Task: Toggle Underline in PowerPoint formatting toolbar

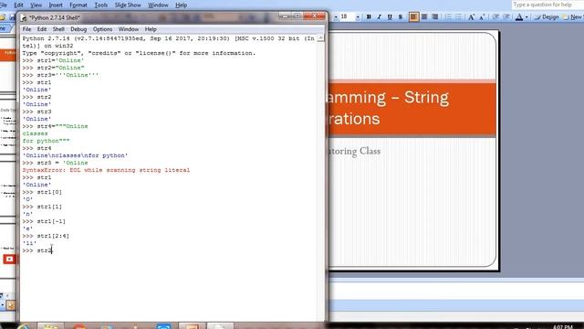Action: click(x=390, y=16)
